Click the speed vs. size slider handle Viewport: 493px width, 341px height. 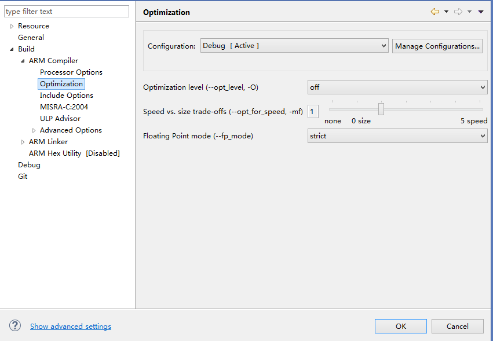coord(381,109)
